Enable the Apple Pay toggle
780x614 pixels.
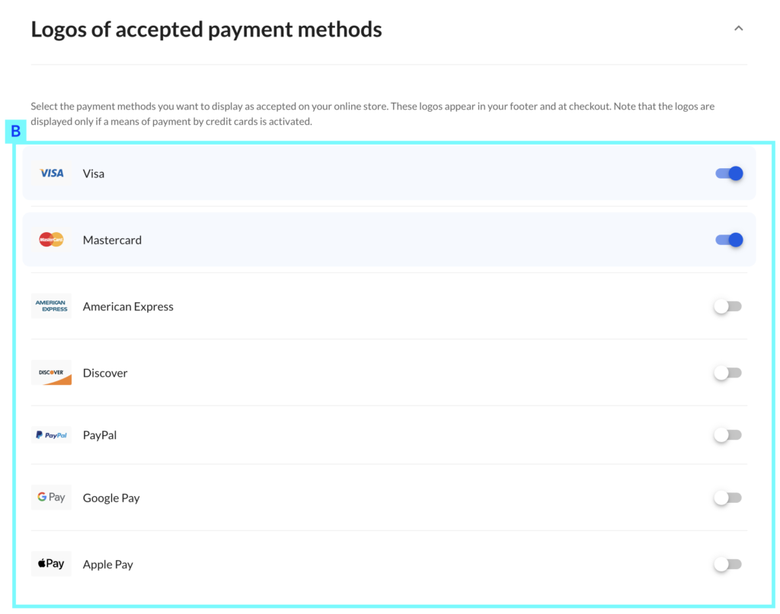pos(727,565)
